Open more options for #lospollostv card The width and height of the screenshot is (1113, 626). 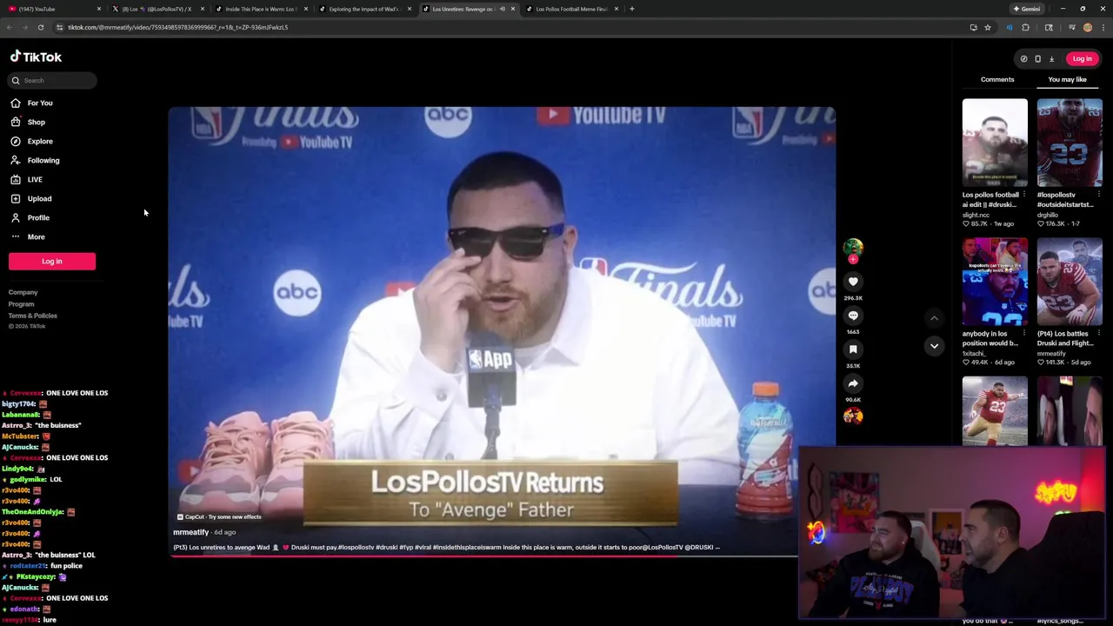(x=1099, y=195)
